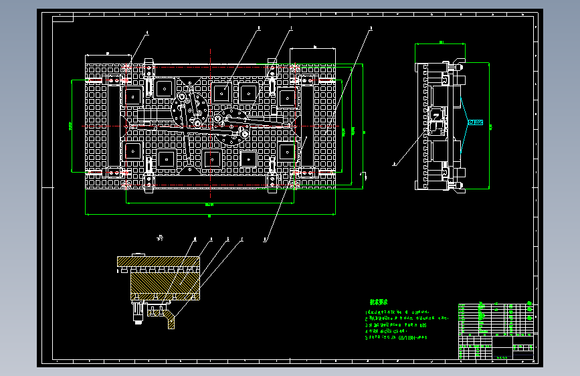Click the green height dimension left of plan view
580x376 pixels.
click(x=72, y=126)
